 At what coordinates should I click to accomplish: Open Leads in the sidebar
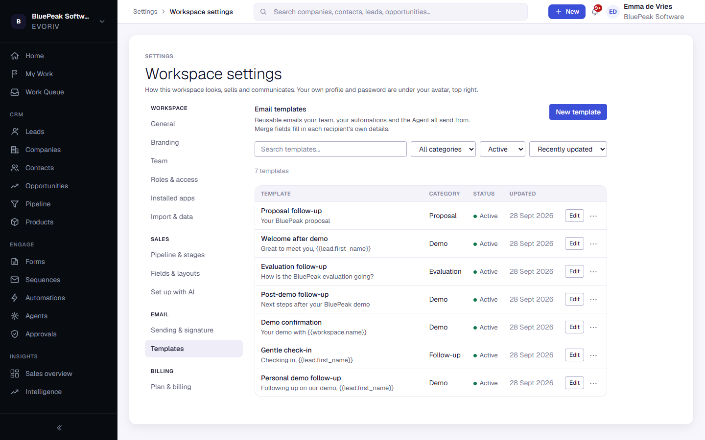coord(59,132)
